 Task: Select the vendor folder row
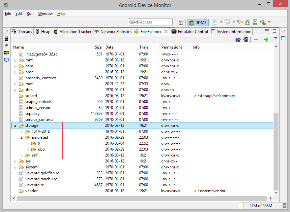click(x=142, y=191)
